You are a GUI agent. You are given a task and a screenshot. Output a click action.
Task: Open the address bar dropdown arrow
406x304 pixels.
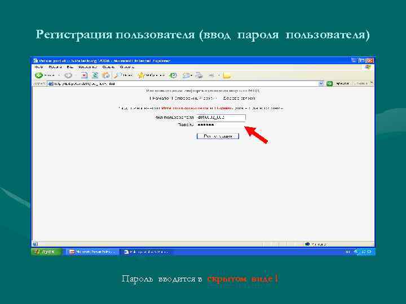pyautogui.click(x=321, y=83)
